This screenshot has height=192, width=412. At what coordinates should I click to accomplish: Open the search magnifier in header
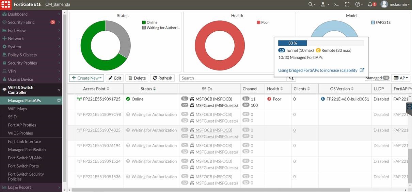[x=312, y=4]
